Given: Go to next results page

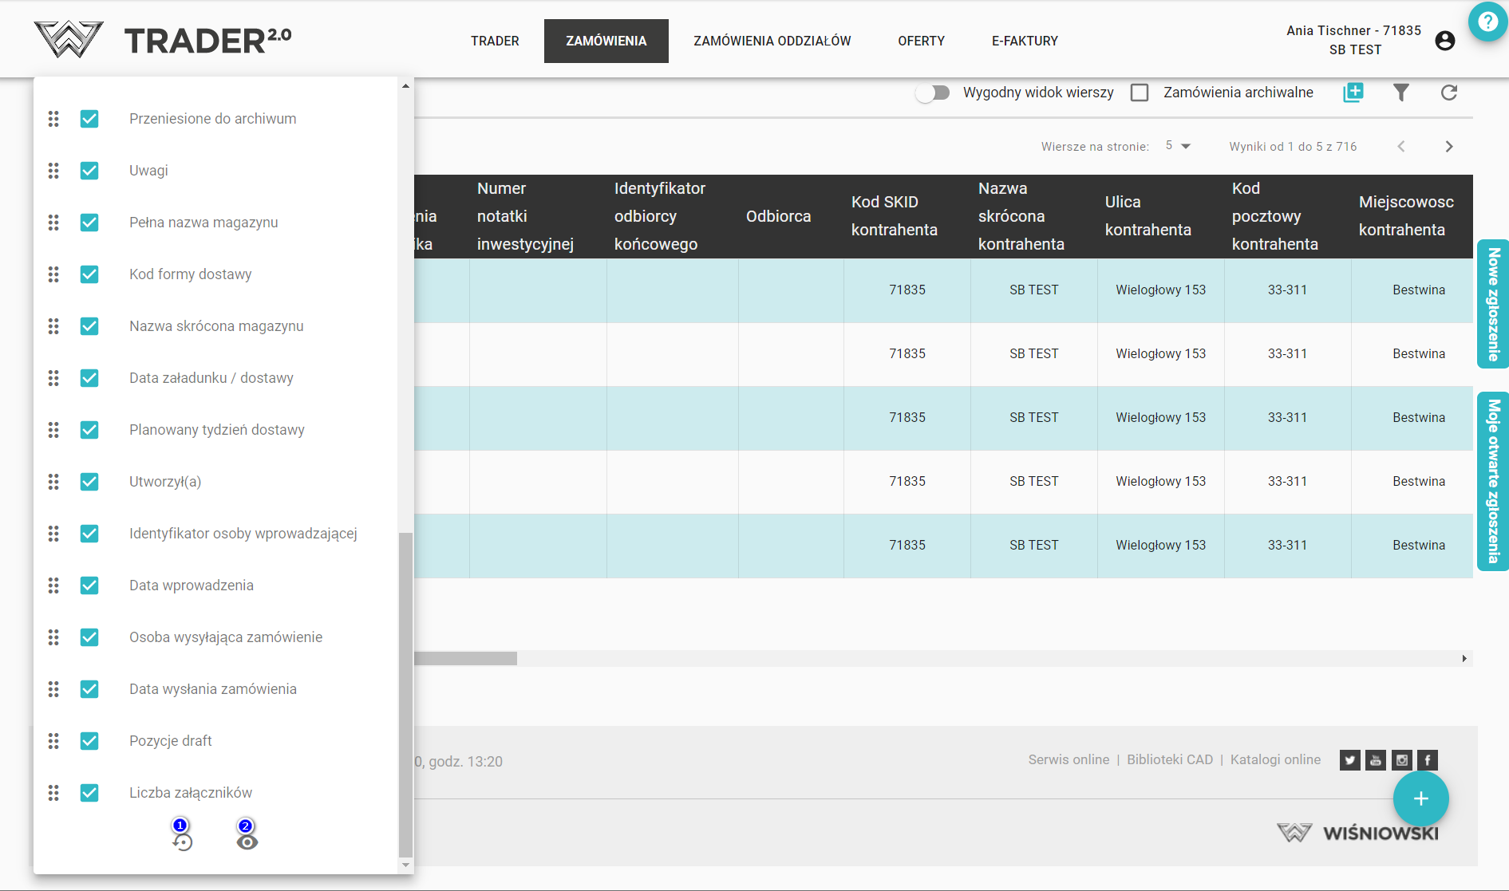Looking at the screenshot, I should (x=1449, y=146).
